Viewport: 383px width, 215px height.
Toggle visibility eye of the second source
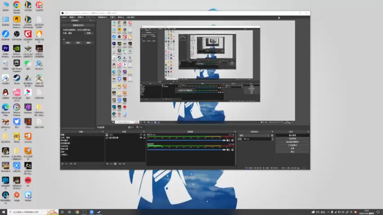pyautogui.click(x=141, y=138)
